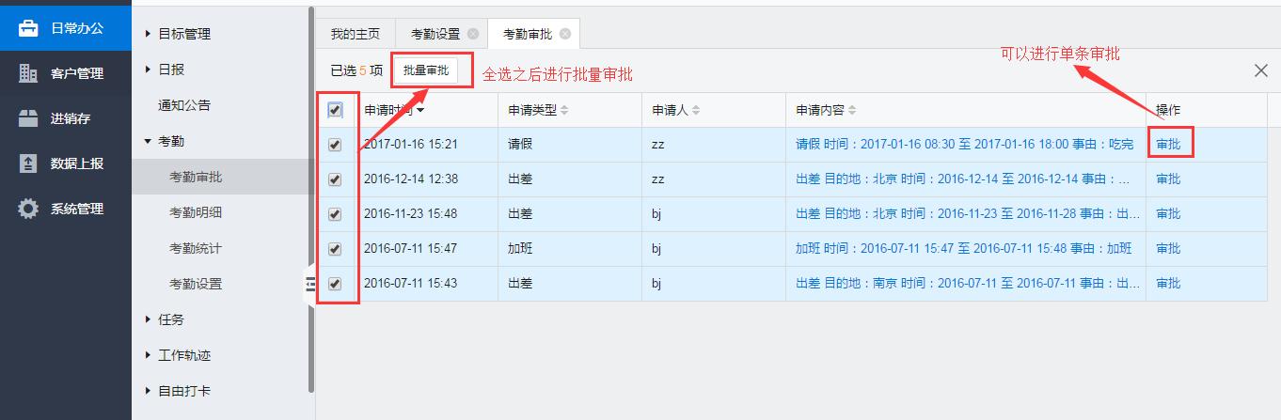Dismiss the selection bar with the X icon
1281x420 pixels.
[x=1260, y=70]
